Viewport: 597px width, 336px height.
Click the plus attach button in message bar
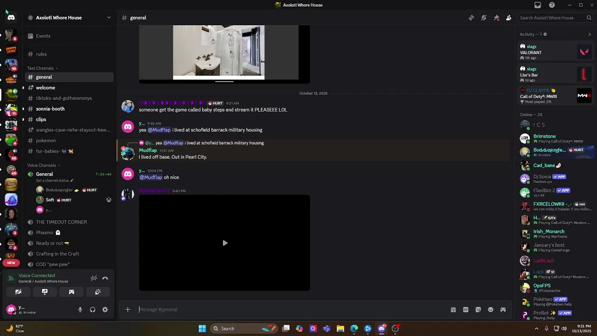point(128,309)
